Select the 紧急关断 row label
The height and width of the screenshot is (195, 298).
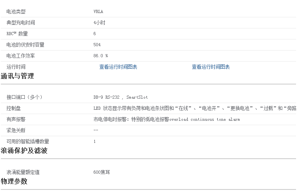tap(16, 130)
